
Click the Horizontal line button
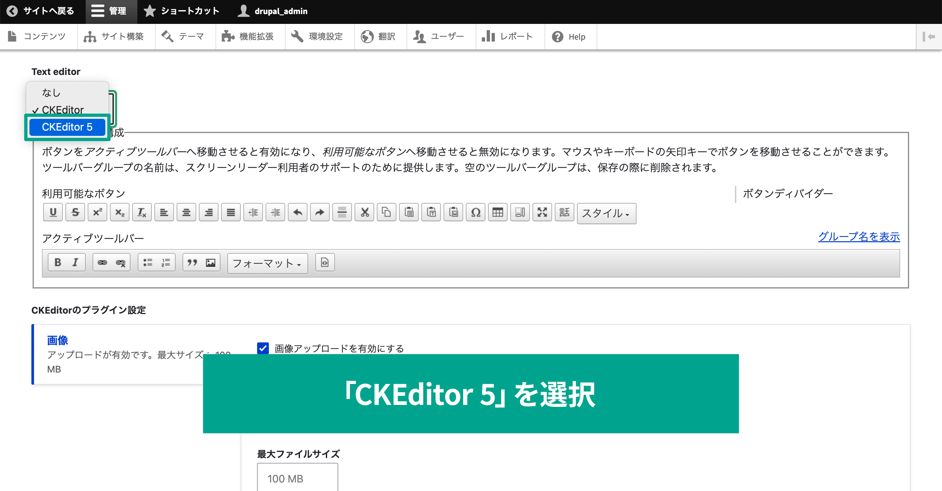point(342,212)
